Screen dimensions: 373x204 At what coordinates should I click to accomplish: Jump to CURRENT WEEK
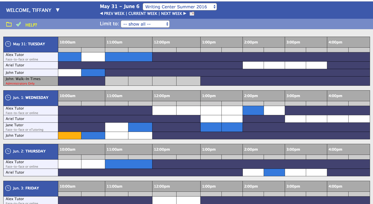click(x=143, y=14)
